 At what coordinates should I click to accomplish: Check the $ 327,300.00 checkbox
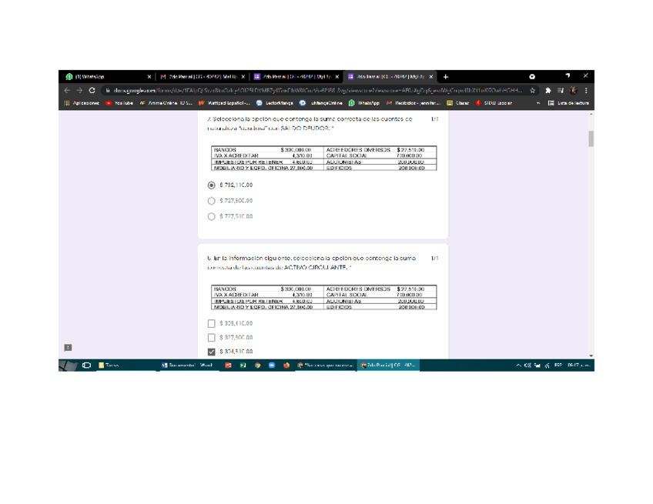[212, 338]
